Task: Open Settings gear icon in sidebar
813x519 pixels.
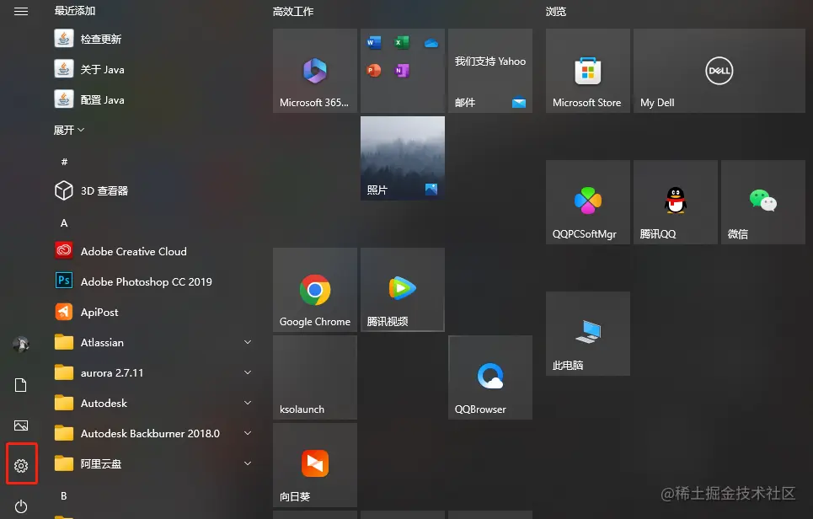Action: tap(21, 466)
